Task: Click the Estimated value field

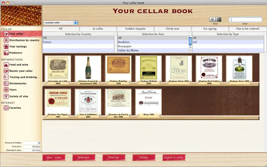Action: [x=32, y=150]
